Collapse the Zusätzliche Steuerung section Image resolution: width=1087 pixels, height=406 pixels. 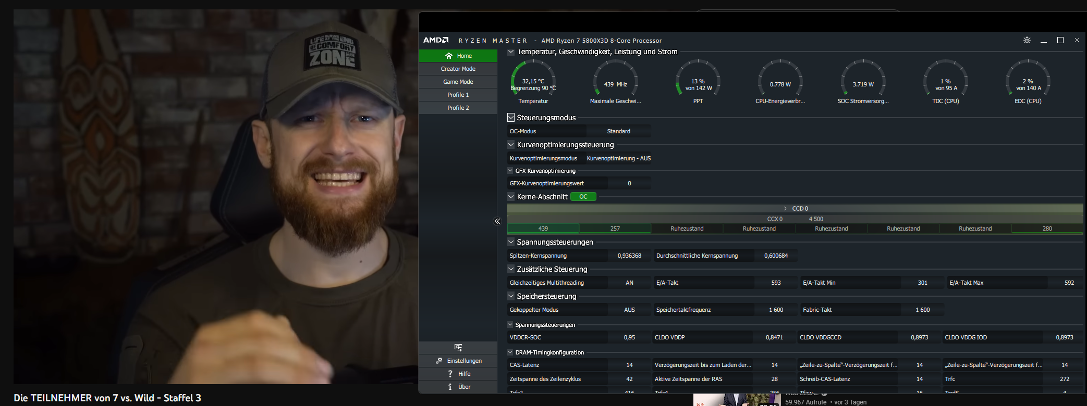pos(511,269)
